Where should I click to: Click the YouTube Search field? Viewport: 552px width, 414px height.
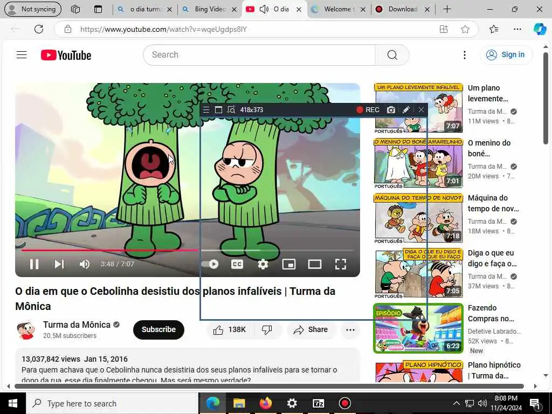click(x=259, y=55)
